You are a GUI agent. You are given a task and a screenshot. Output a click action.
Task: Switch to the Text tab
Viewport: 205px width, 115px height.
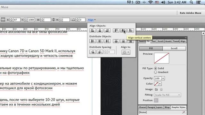154,41
